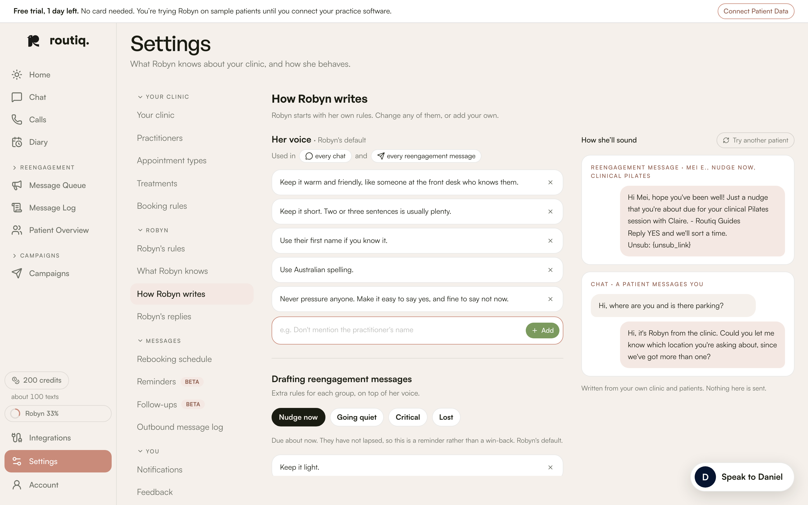Viewport: 808px width, 505px height.
Task: Remove the 'Keep it short' rule
Action: pyautogui.click(x=550, y=212)
